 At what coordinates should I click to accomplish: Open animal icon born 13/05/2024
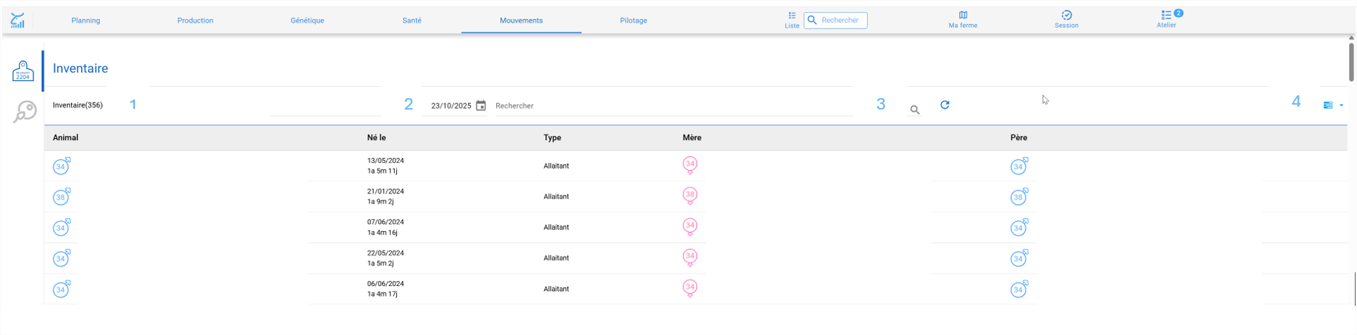point(62,166)
